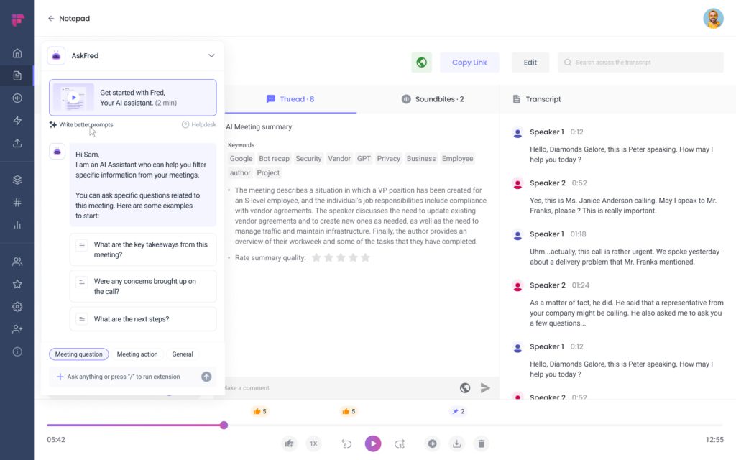Switch to the Thread tab
736x460 pixels.
(290, 99)
